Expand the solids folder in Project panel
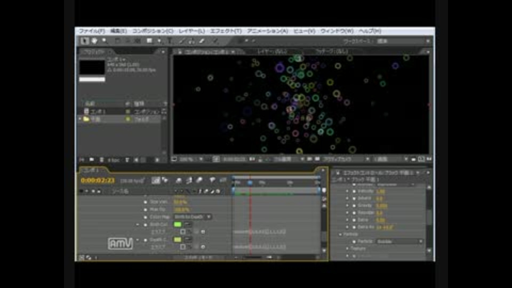 pos(81,119)
